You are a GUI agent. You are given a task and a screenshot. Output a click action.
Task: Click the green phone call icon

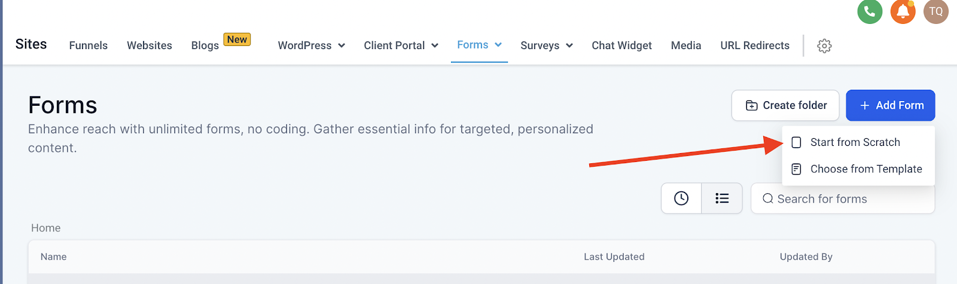point(870,11)
